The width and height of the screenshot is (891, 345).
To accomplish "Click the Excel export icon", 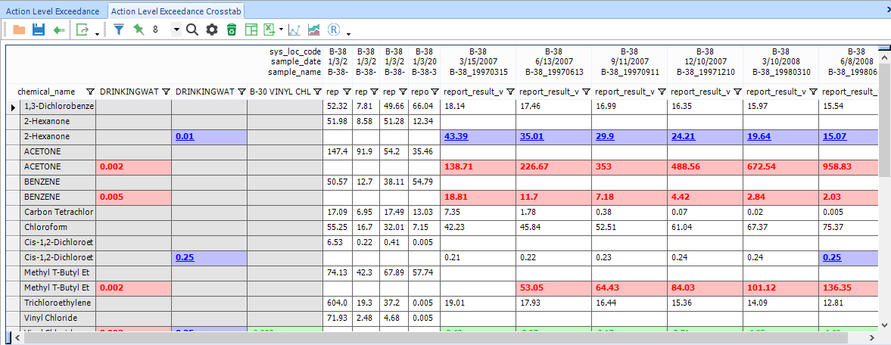I will [x=270, y=30].
